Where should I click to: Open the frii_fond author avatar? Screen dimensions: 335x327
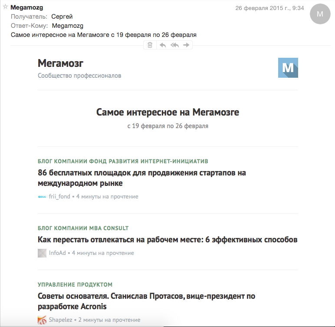[42, 197]
